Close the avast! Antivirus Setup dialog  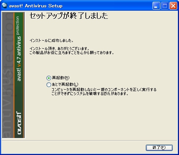pyautogui.click(x=173, y=6)
